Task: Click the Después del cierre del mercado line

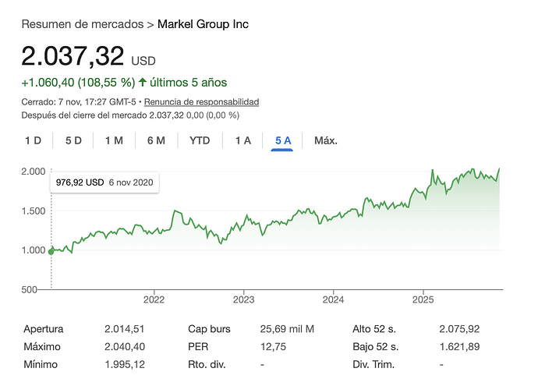Action: 130,115
